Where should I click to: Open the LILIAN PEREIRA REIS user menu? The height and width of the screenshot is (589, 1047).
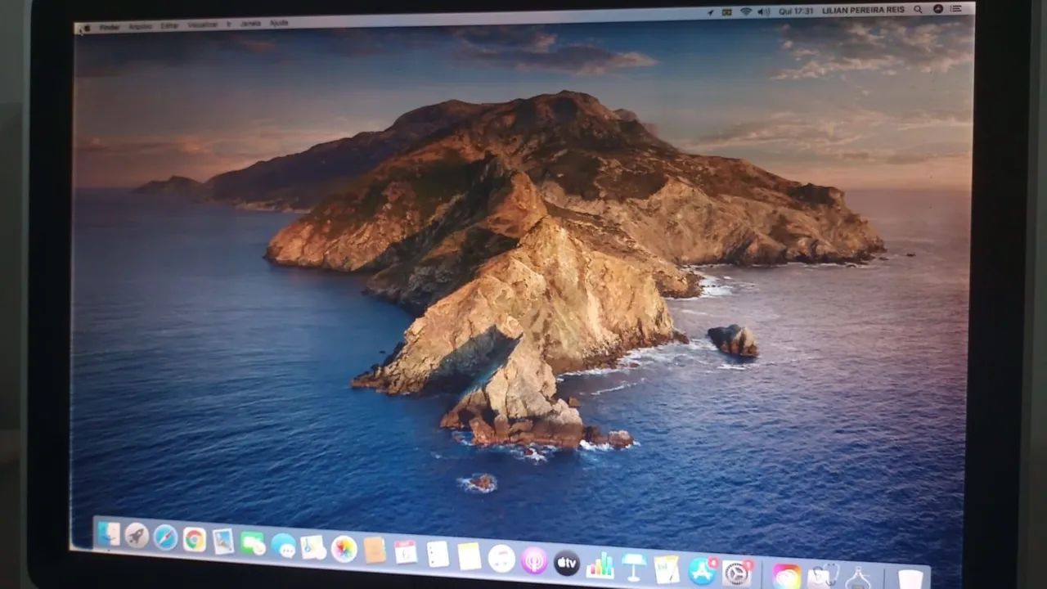click(862, 10)
